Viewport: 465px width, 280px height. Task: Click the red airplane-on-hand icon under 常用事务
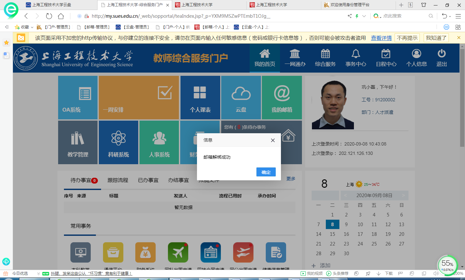coord(243,252)
